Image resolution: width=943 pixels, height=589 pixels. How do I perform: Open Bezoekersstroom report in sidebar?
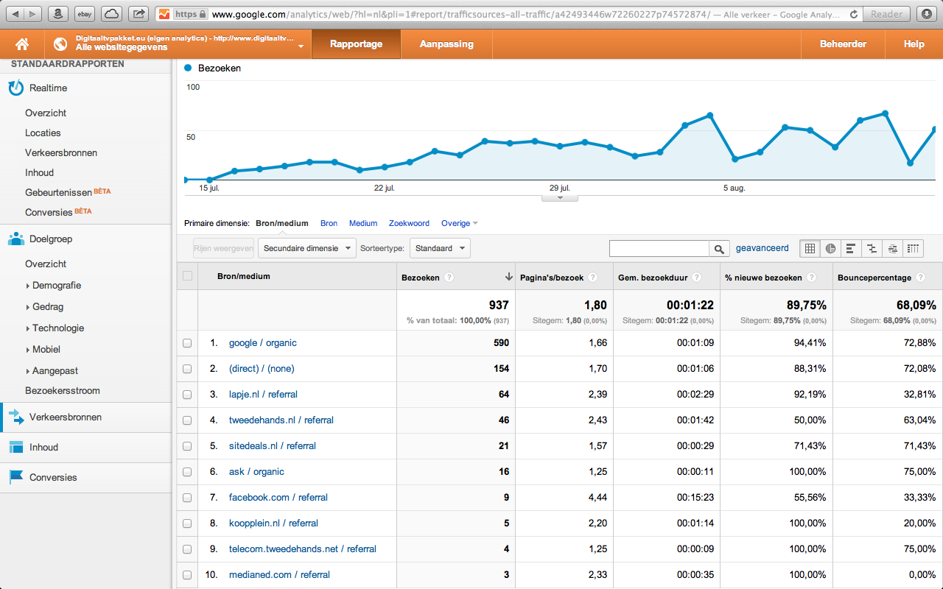(x=63, y=391)
